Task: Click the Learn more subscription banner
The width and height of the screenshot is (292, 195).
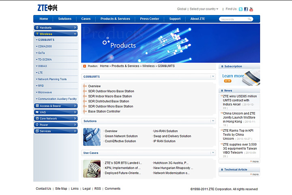Action: (239, 77)
